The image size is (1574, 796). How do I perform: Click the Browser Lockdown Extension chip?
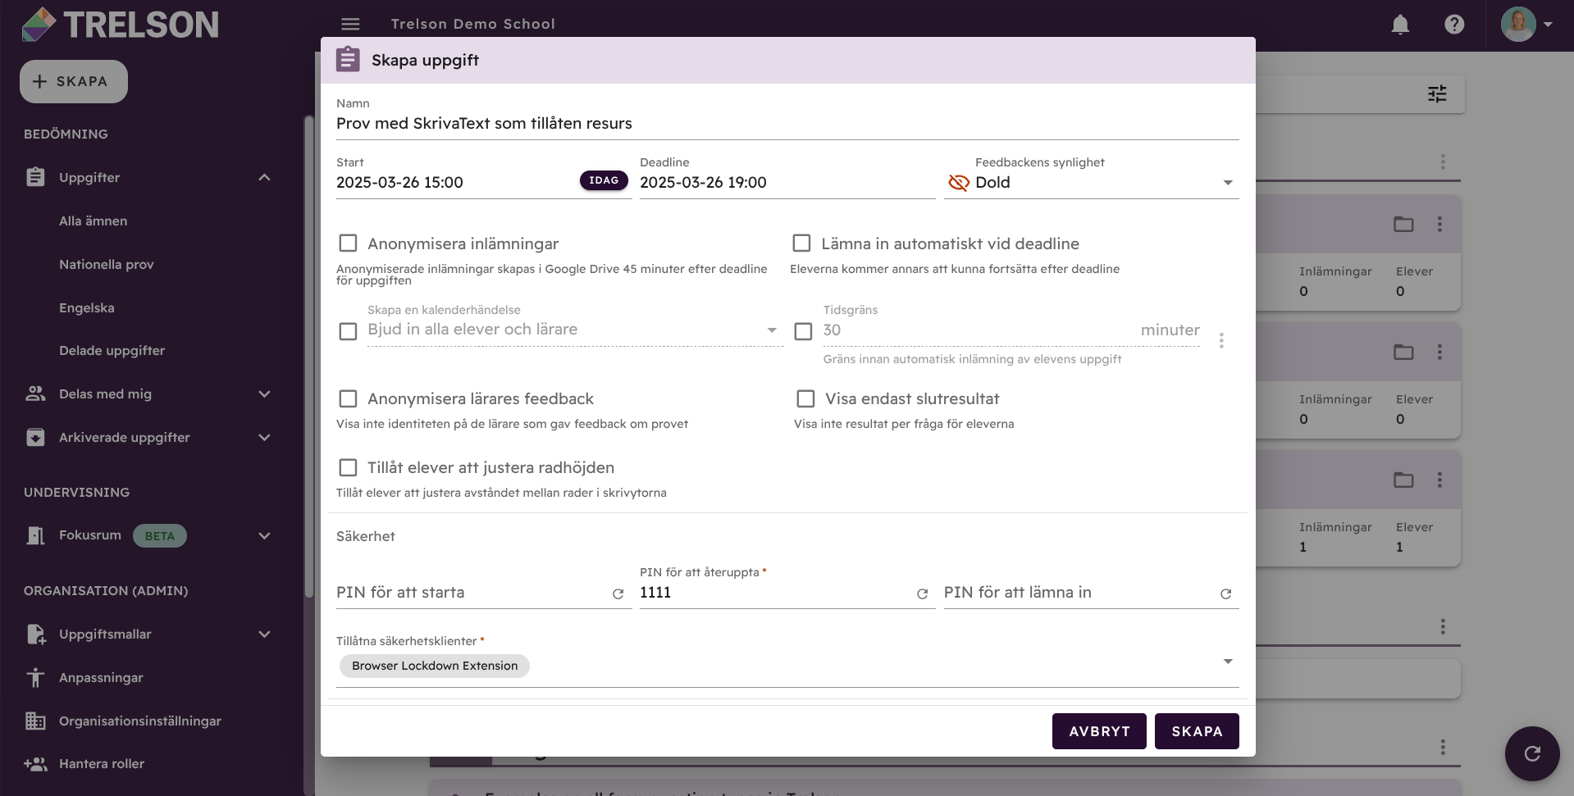coord(435,666)
